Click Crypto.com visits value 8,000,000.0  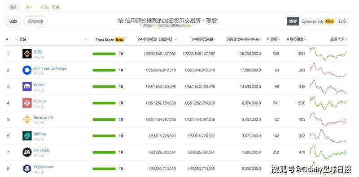tap(251, 169)
